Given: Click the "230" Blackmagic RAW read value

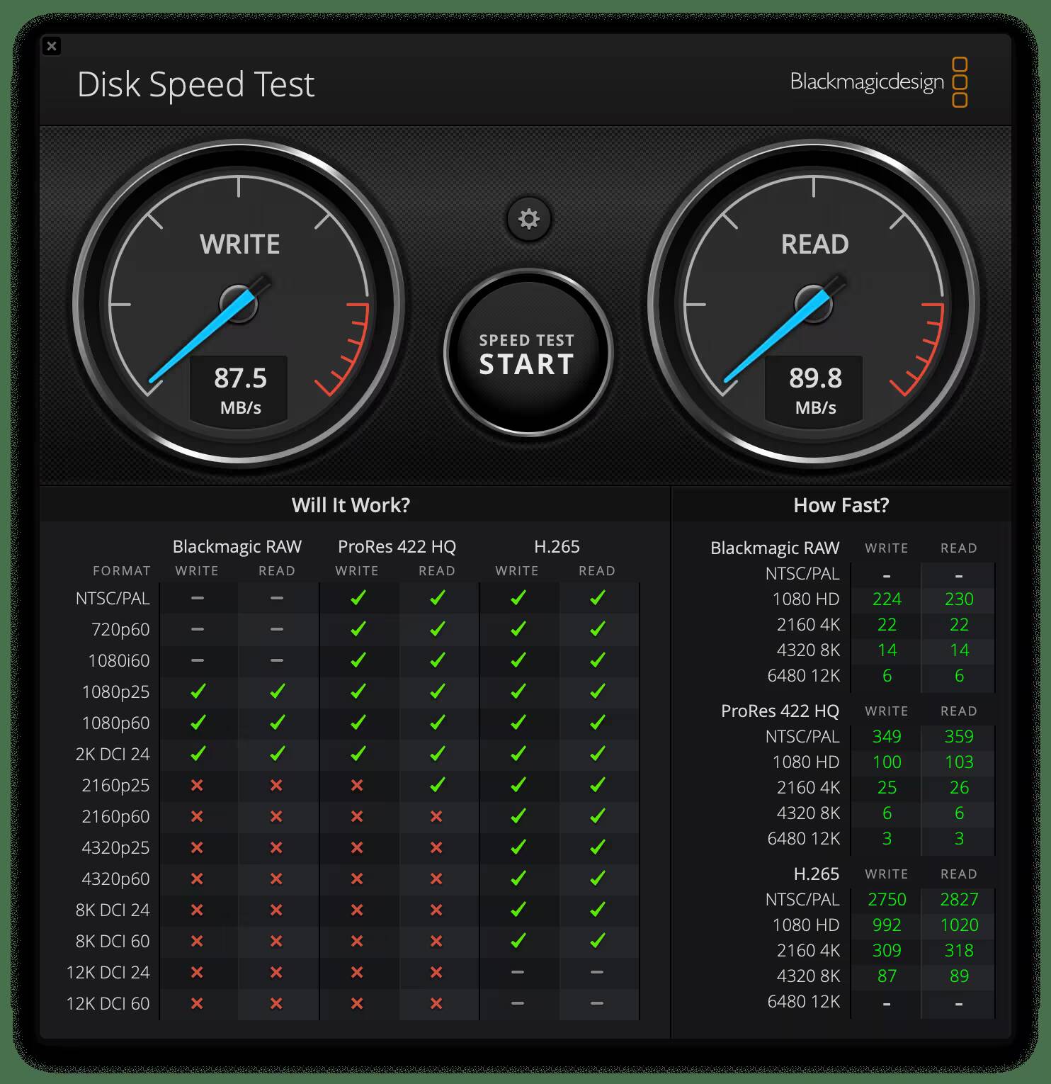Looking at the screenshot, I should pos(959,599).
